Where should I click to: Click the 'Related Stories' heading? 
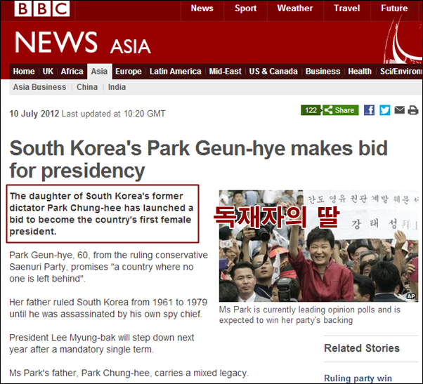click(x=362, y=348)
